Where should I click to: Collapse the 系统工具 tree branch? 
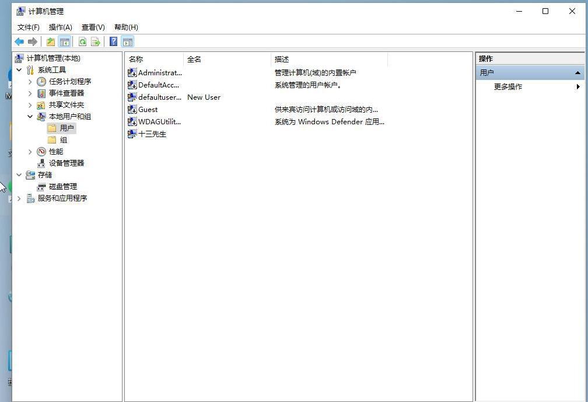(19, 69)
